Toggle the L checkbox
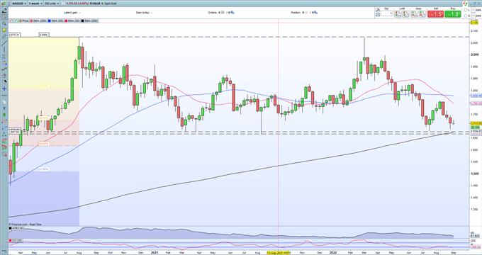This screenshot has height=255, width=482. [466, 11]
